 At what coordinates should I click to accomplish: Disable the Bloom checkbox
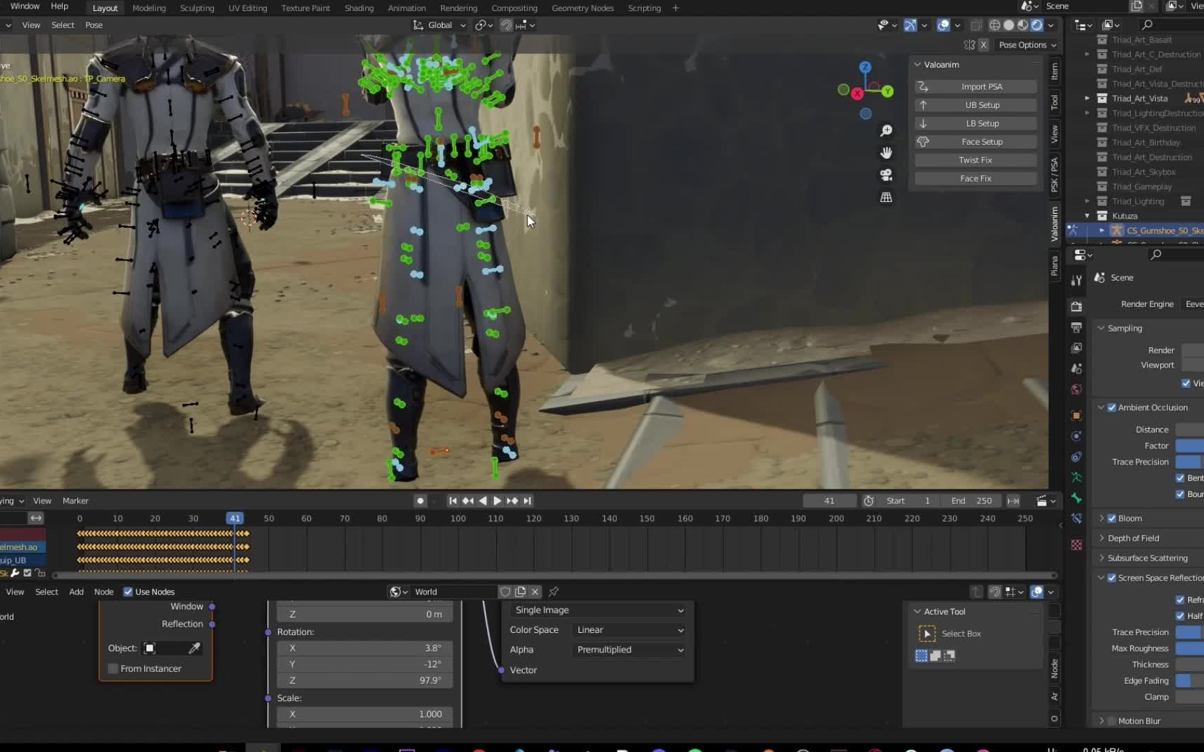click(x=1112, y=518)
